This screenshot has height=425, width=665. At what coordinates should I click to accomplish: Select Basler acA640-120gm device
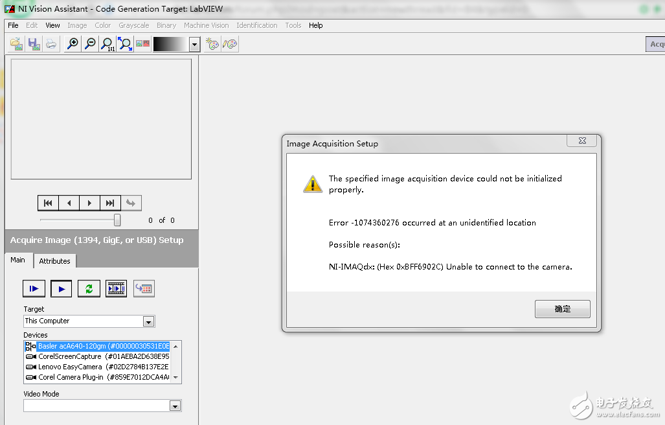(97, 346)
